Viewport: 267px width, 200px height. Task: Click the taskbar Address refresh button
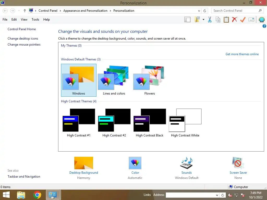pos(223,195)
